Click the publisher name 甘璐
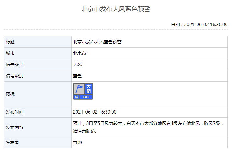 point(77,143)
